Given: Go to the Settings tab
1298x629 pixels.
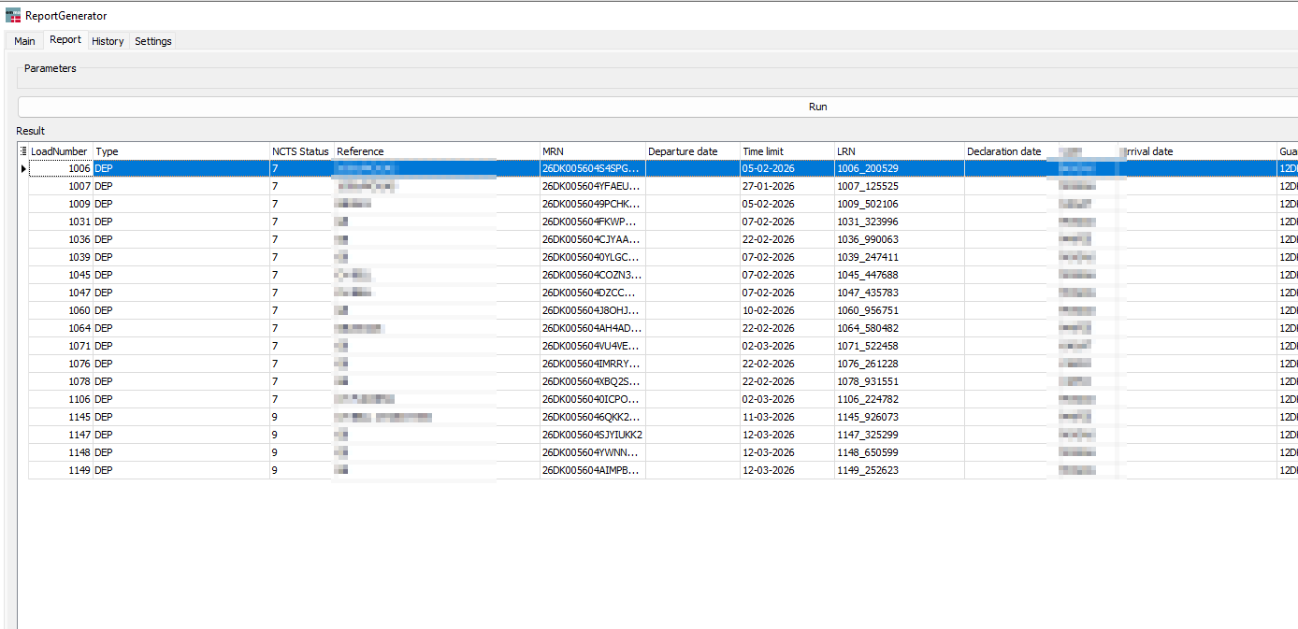Looking at the screenshot, I should [152, 41].
